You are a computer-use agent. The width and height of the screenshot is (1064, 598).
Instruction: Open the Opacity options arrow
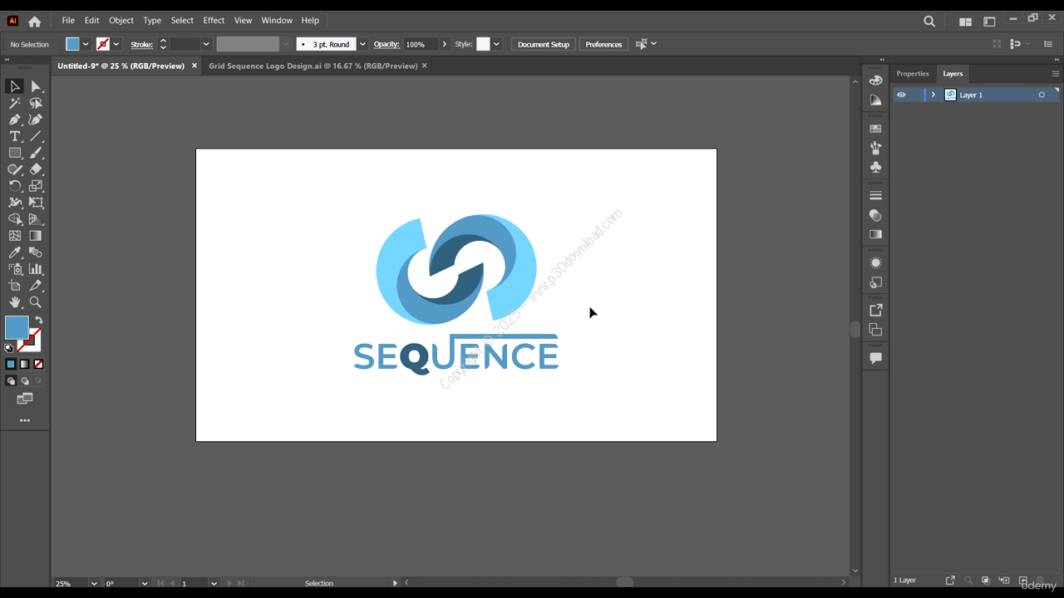tap(445, 44)
